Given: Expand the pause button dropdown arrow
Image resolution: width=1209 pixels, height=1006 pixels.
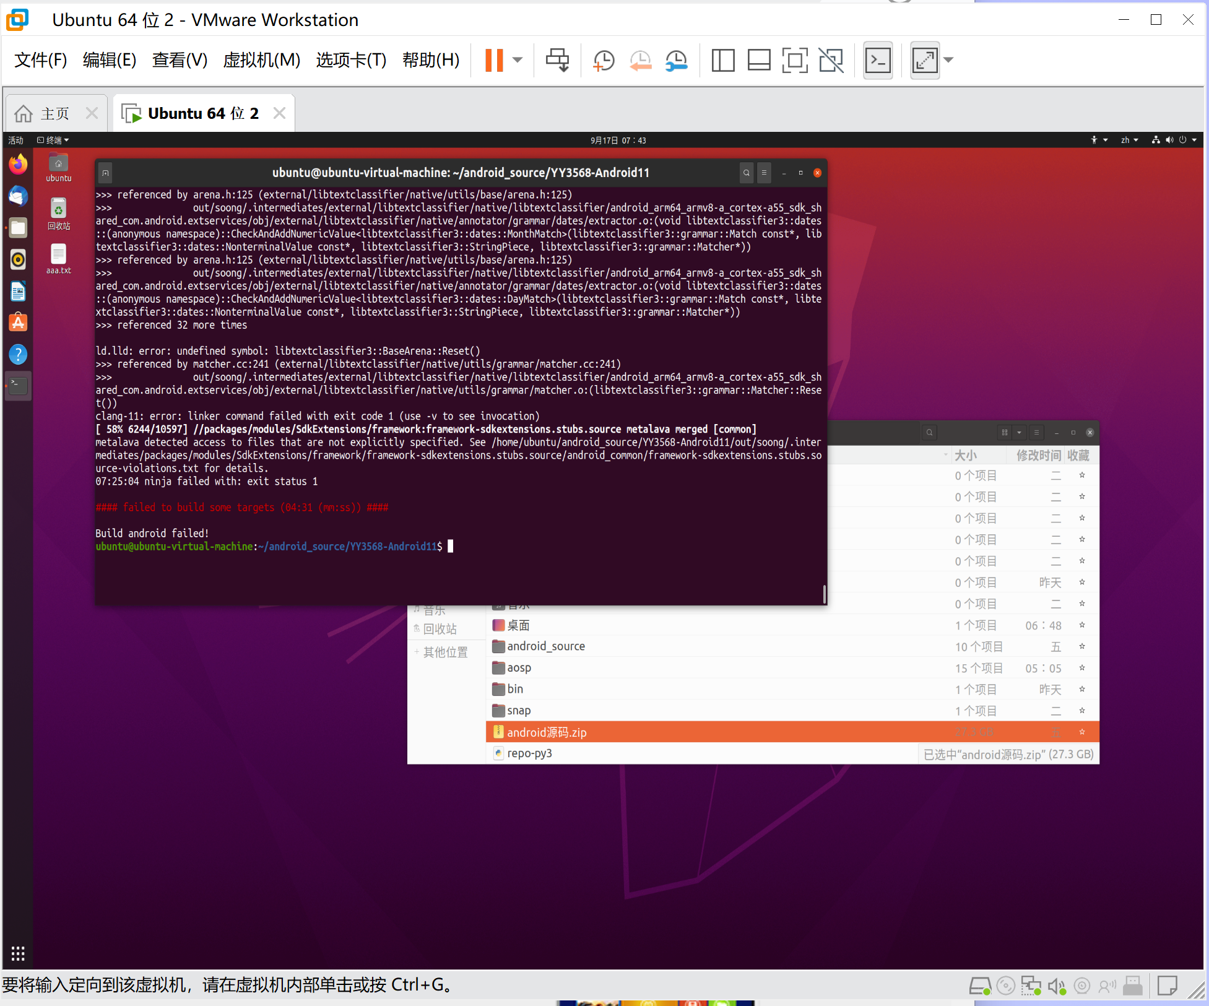Looking at the screenshot, I should click(x=518, y=60).
